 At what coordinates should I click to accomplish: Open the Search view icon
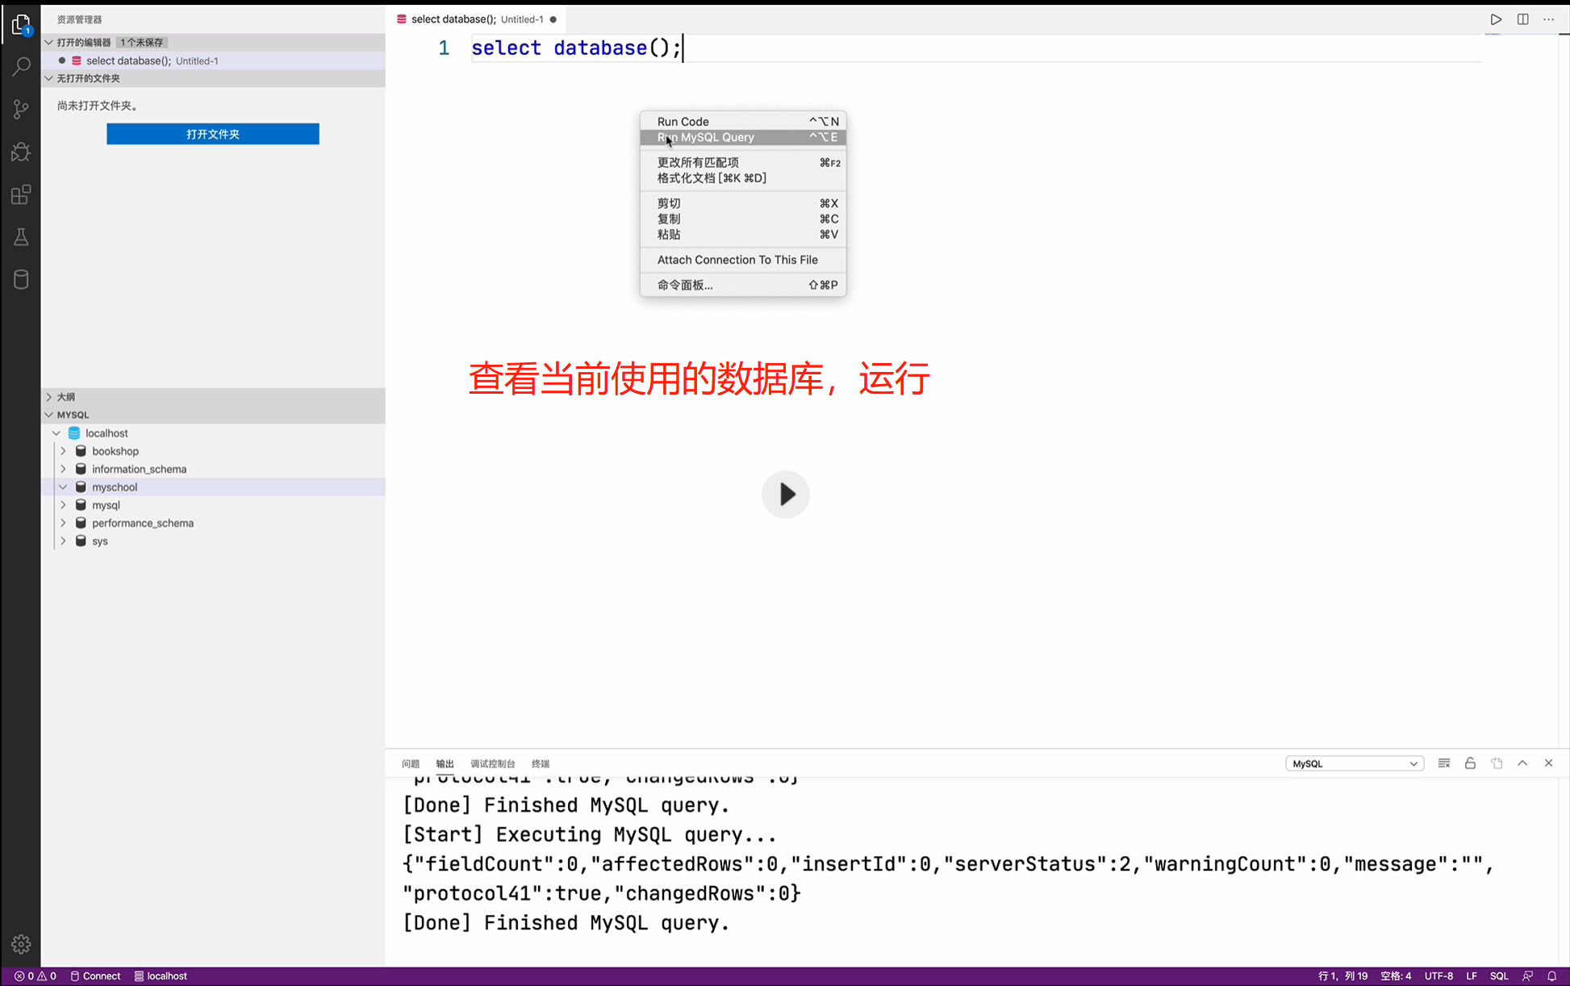[21, 66]
